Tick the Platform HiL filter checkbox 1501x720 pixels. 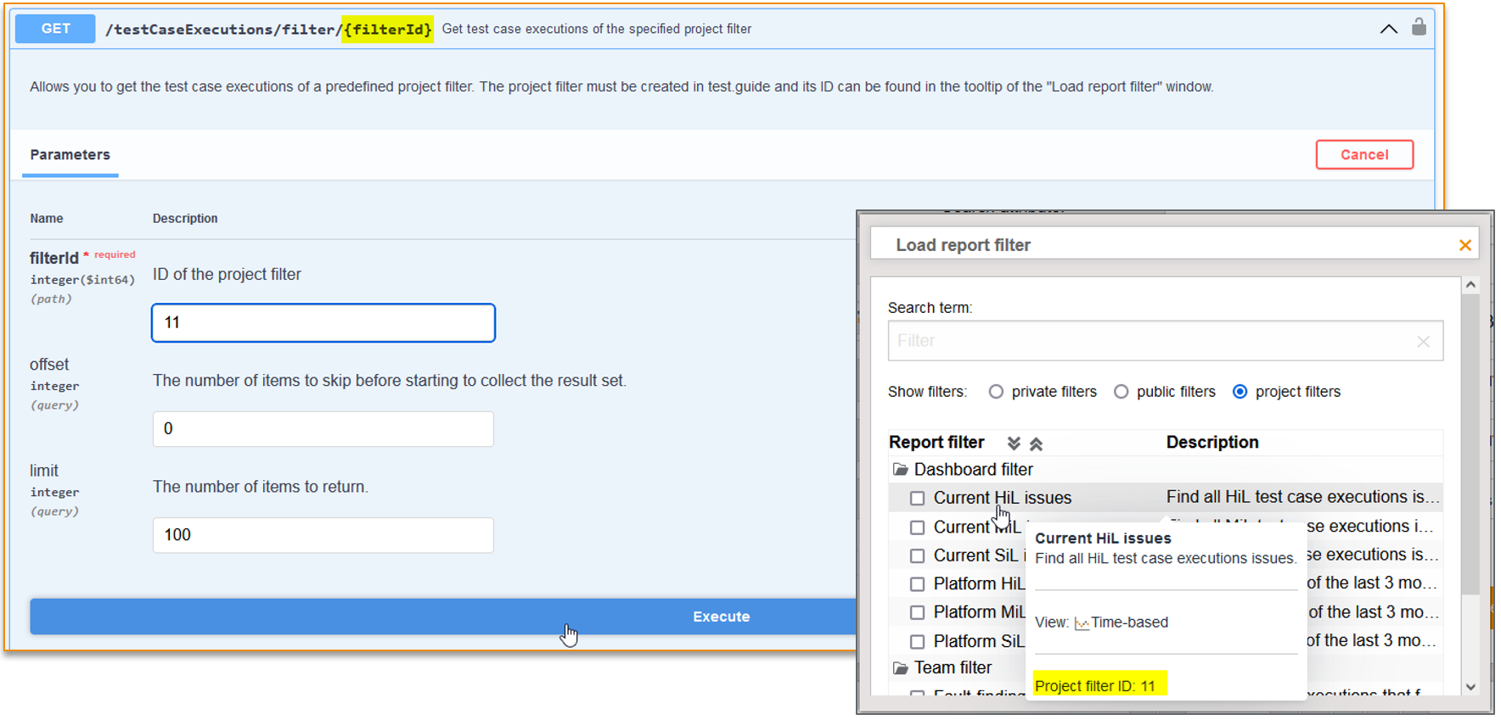click(917, 584)
